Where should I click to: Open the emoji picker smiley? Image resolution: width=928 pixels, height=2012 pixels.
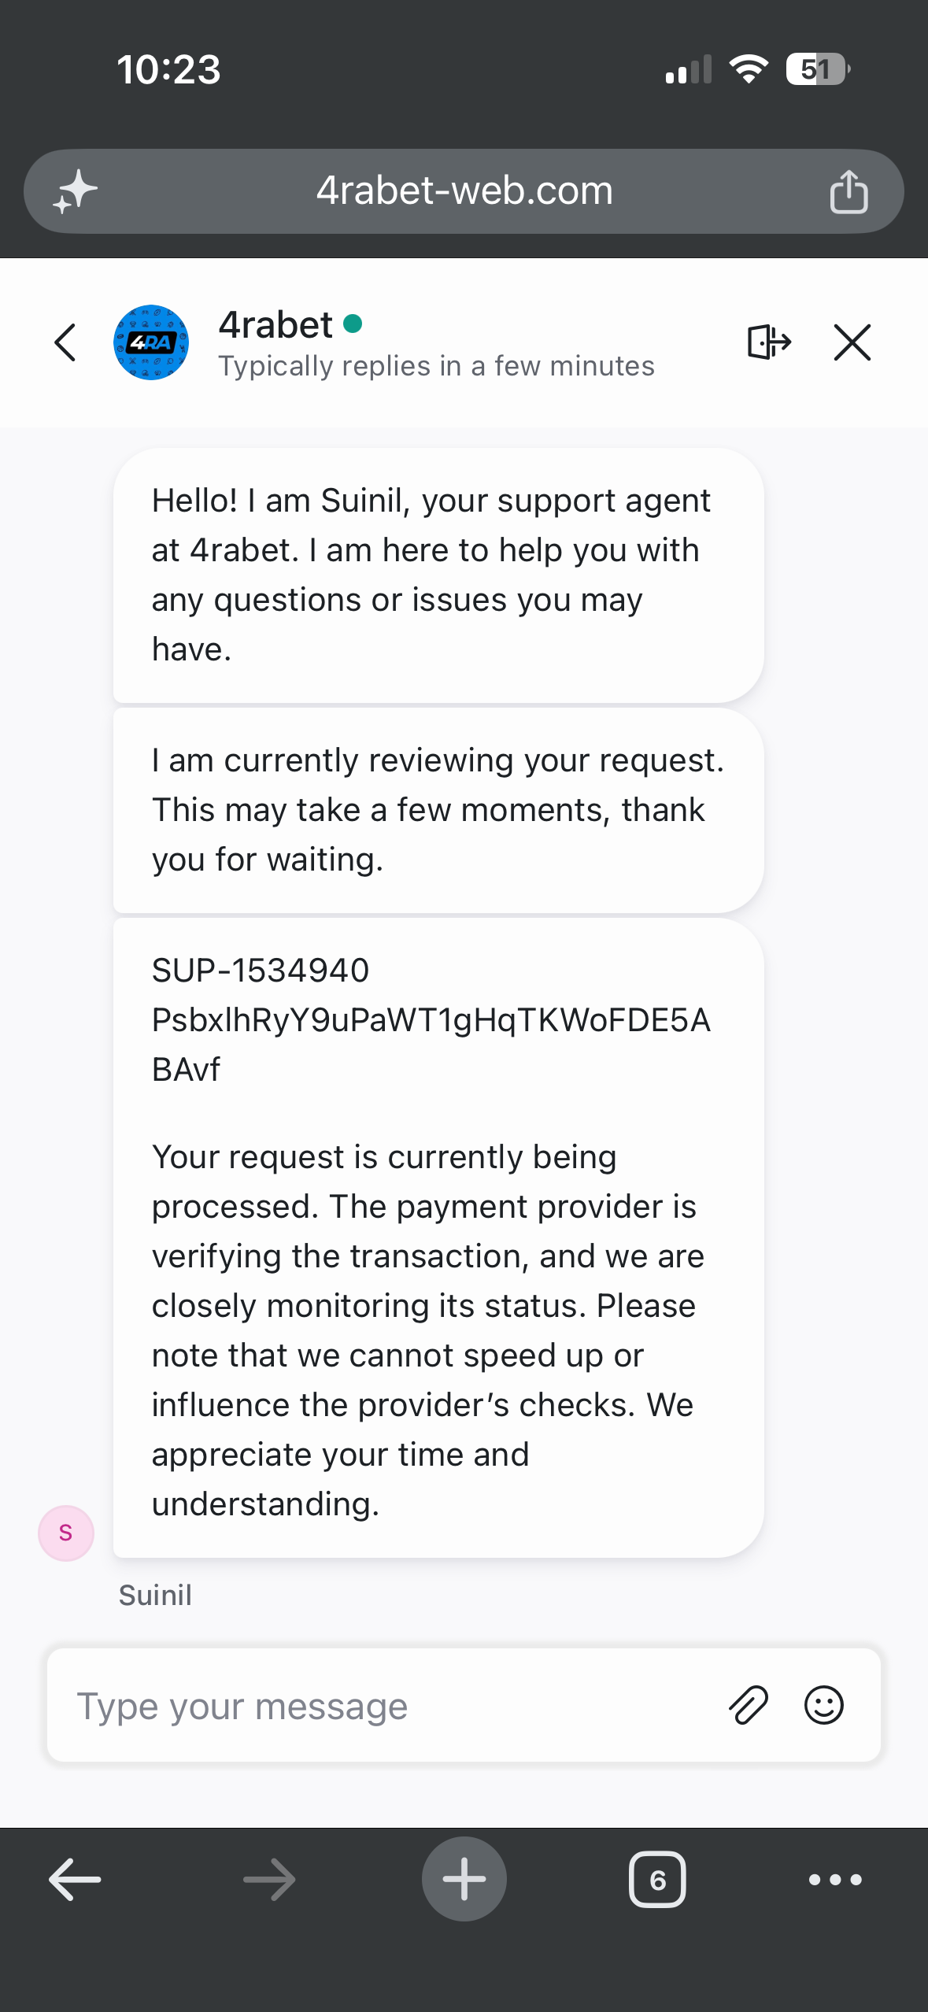pos(824,1705)
